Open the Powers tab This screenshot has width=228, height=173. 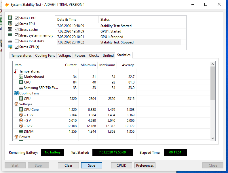click(x=80, y=56)
